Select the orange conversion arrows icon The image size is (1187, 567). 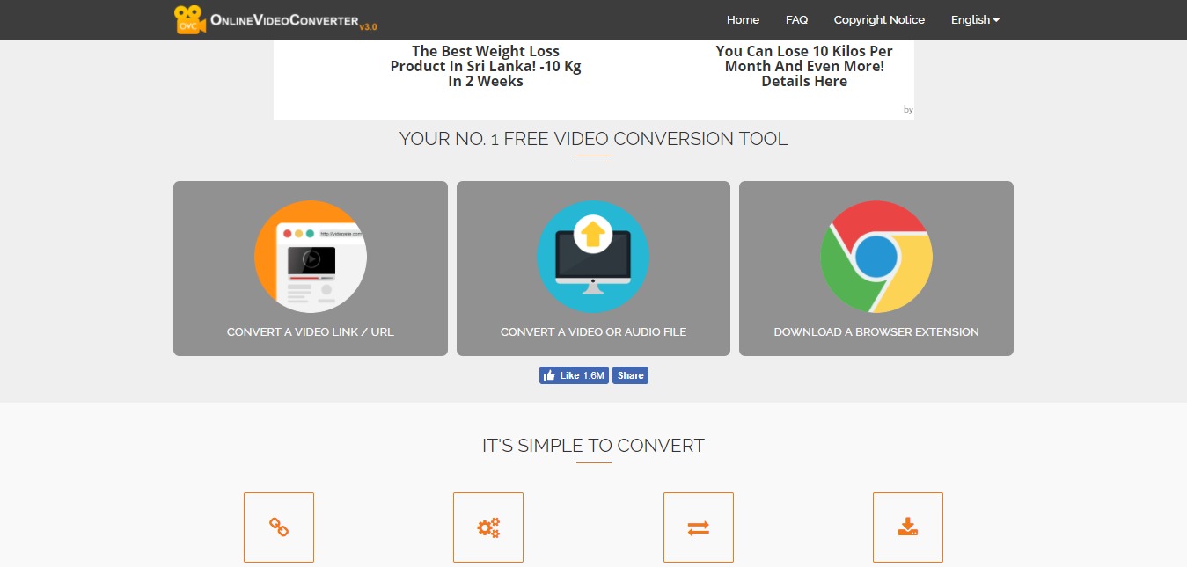point(698,527)
